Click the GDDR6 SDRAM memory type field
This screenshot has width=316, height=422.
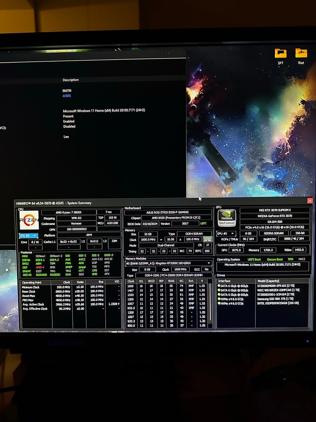coord(274,233)
